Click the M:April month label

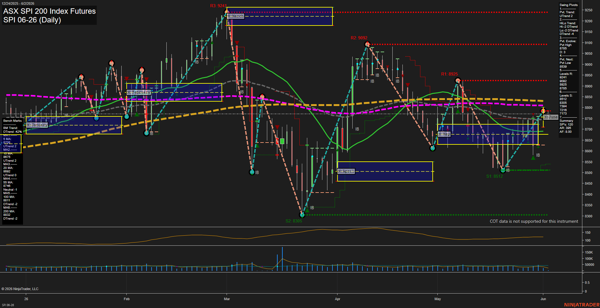click(x=346, y=171)
